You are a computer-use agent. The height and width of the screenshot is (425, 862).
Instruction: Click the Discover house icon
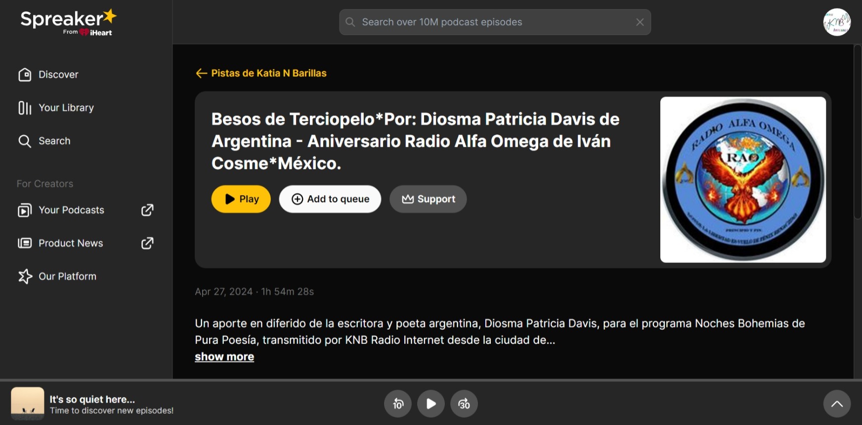(25, 75)
